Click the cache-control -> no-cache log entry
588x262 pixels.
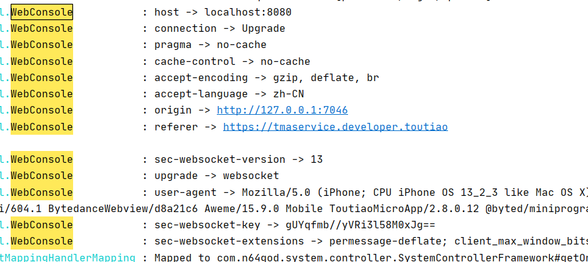[232, 61]
